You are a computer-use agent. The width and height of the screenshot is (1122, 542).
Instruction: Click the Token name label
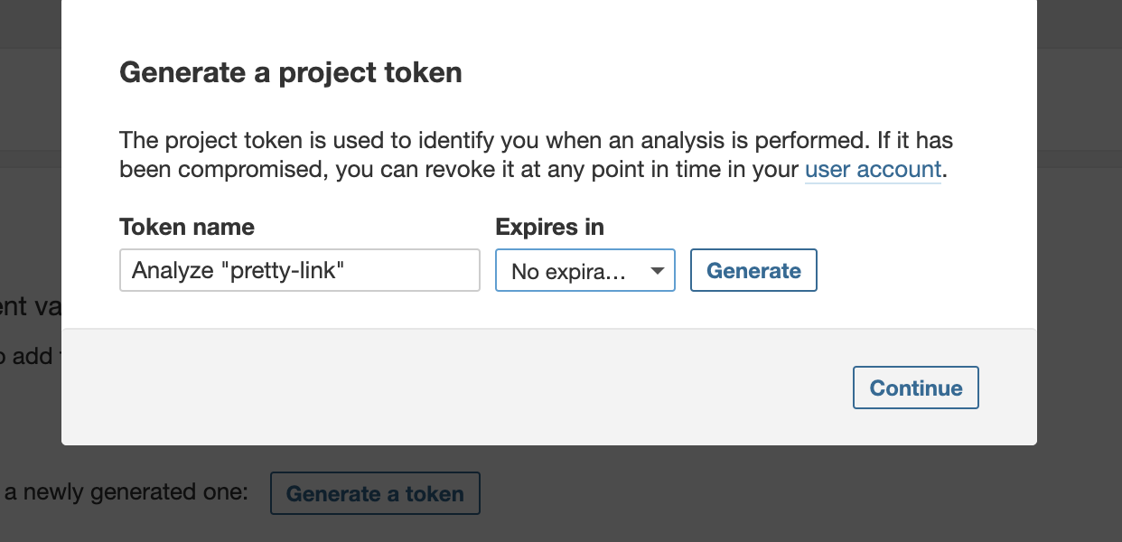click(187, 227)
